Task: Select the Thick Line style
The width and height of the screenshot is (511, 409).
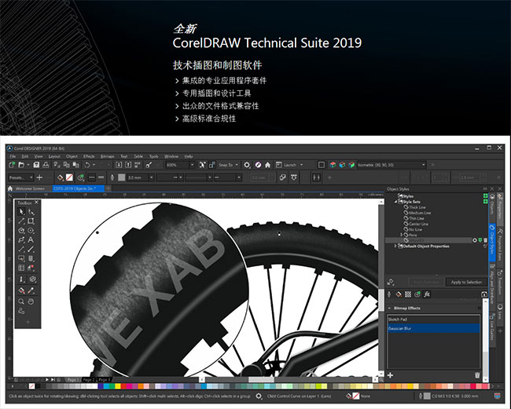Action: pyautogui.click(x=417, y=207)
